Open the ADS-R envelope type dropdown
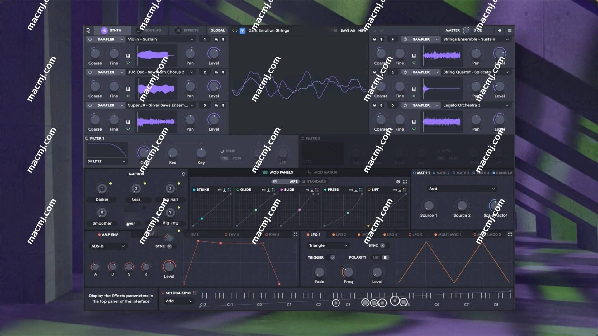The width and height of the screenshot is (598, 336). pos(108,246)
